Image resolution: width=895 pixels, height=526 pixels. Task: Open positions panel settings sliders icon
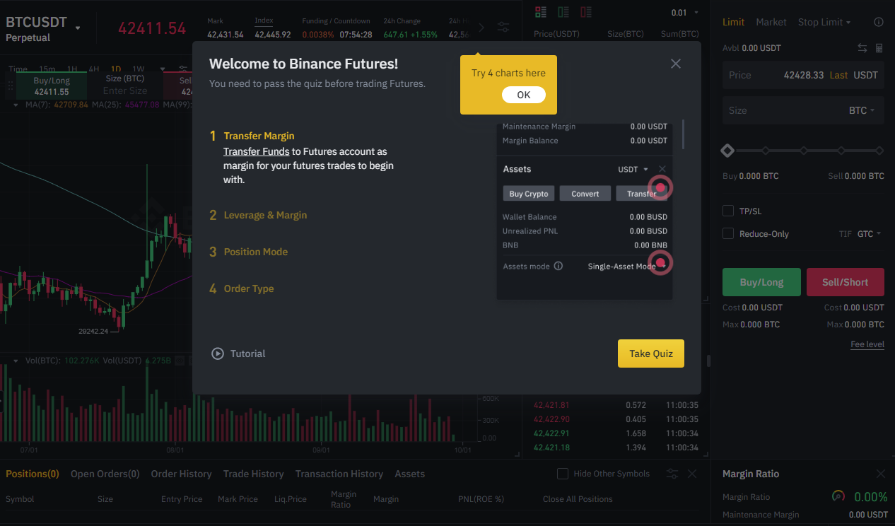click(672, 474)
